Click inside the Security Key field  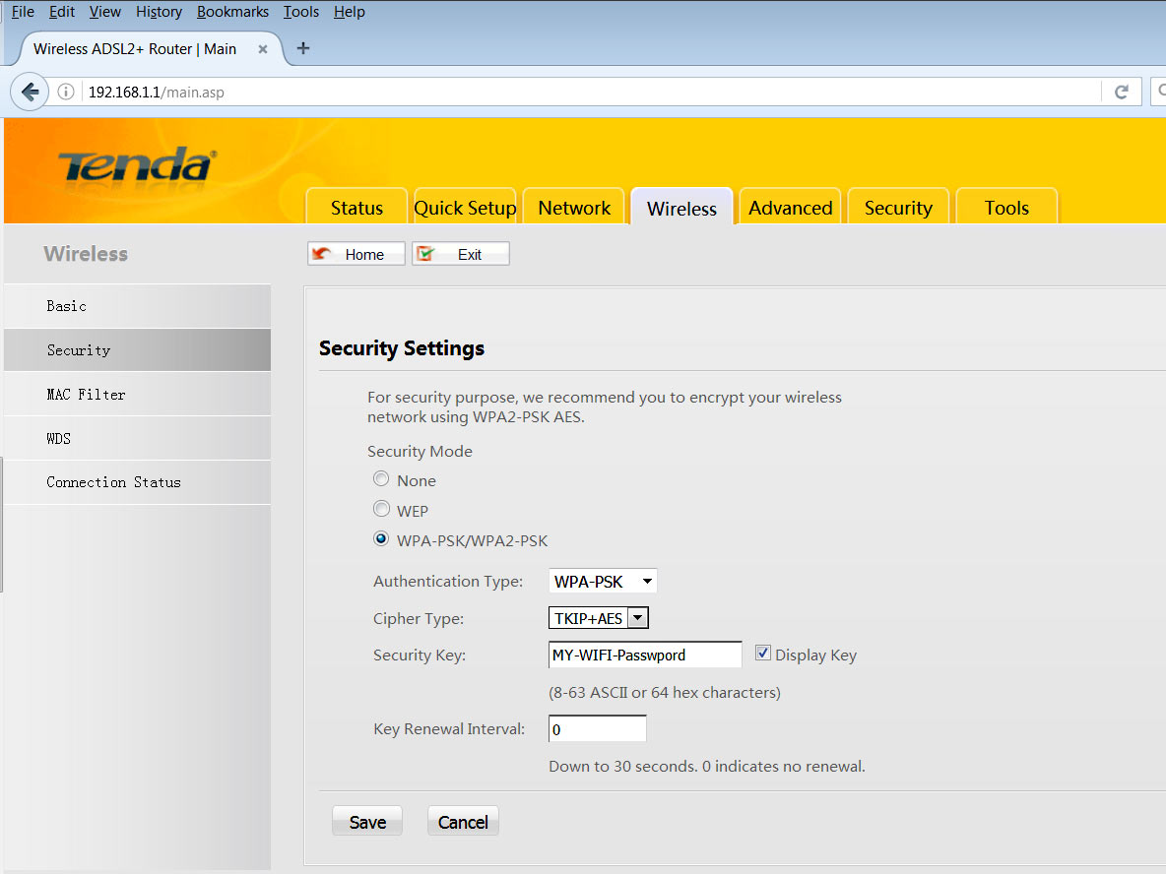coord(645,654)
